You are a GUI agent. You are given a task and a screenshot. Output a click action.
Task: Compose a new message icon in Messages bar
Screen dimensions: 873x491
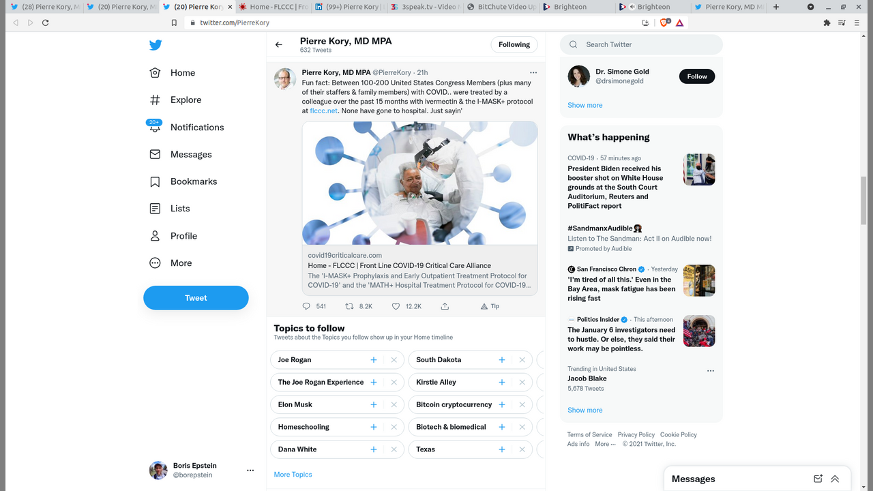point(818,479)
